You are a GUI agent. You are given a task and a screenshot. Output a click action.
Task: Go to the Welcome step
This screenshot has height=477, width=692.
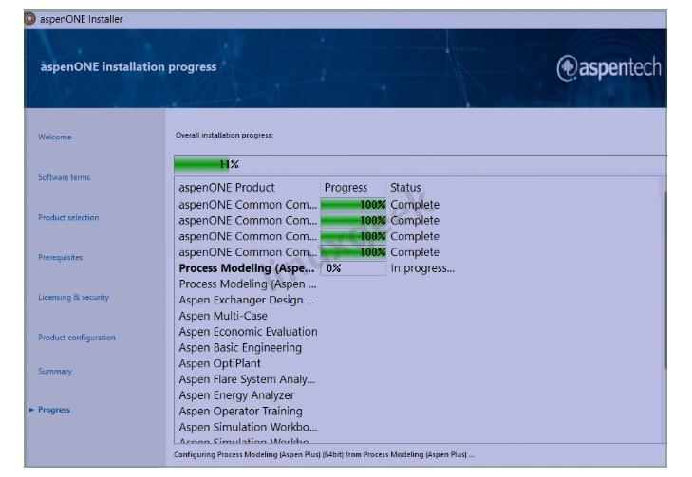click(x=54, y=138)
